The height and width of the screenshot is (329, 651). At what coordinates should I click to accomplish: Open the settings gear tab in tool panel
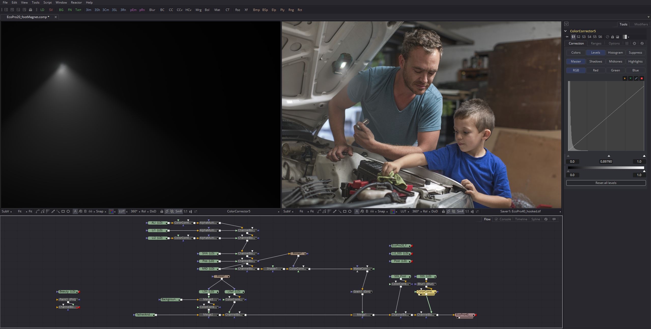point(634,43)
